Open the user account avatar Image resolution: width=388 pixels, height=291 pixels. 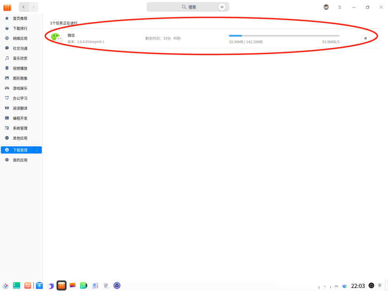click(x=326, y=7)
